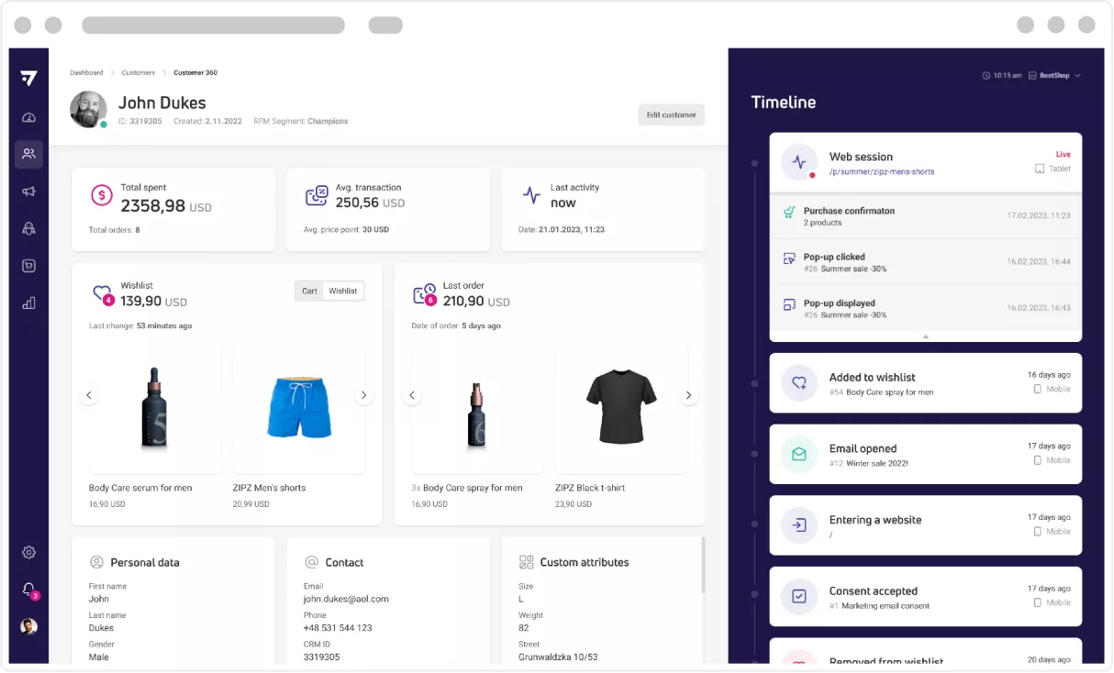
Task: Select the Wishlist toggle option
Action: tap(343, 291)
